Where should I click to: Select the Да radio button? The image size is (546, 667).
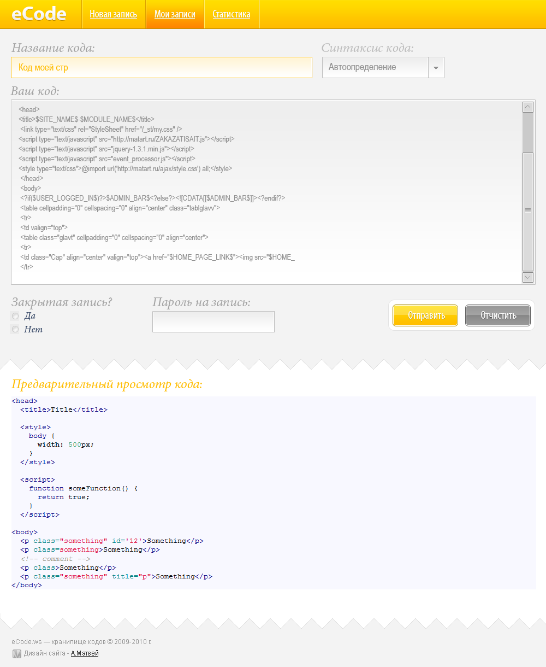15,316
